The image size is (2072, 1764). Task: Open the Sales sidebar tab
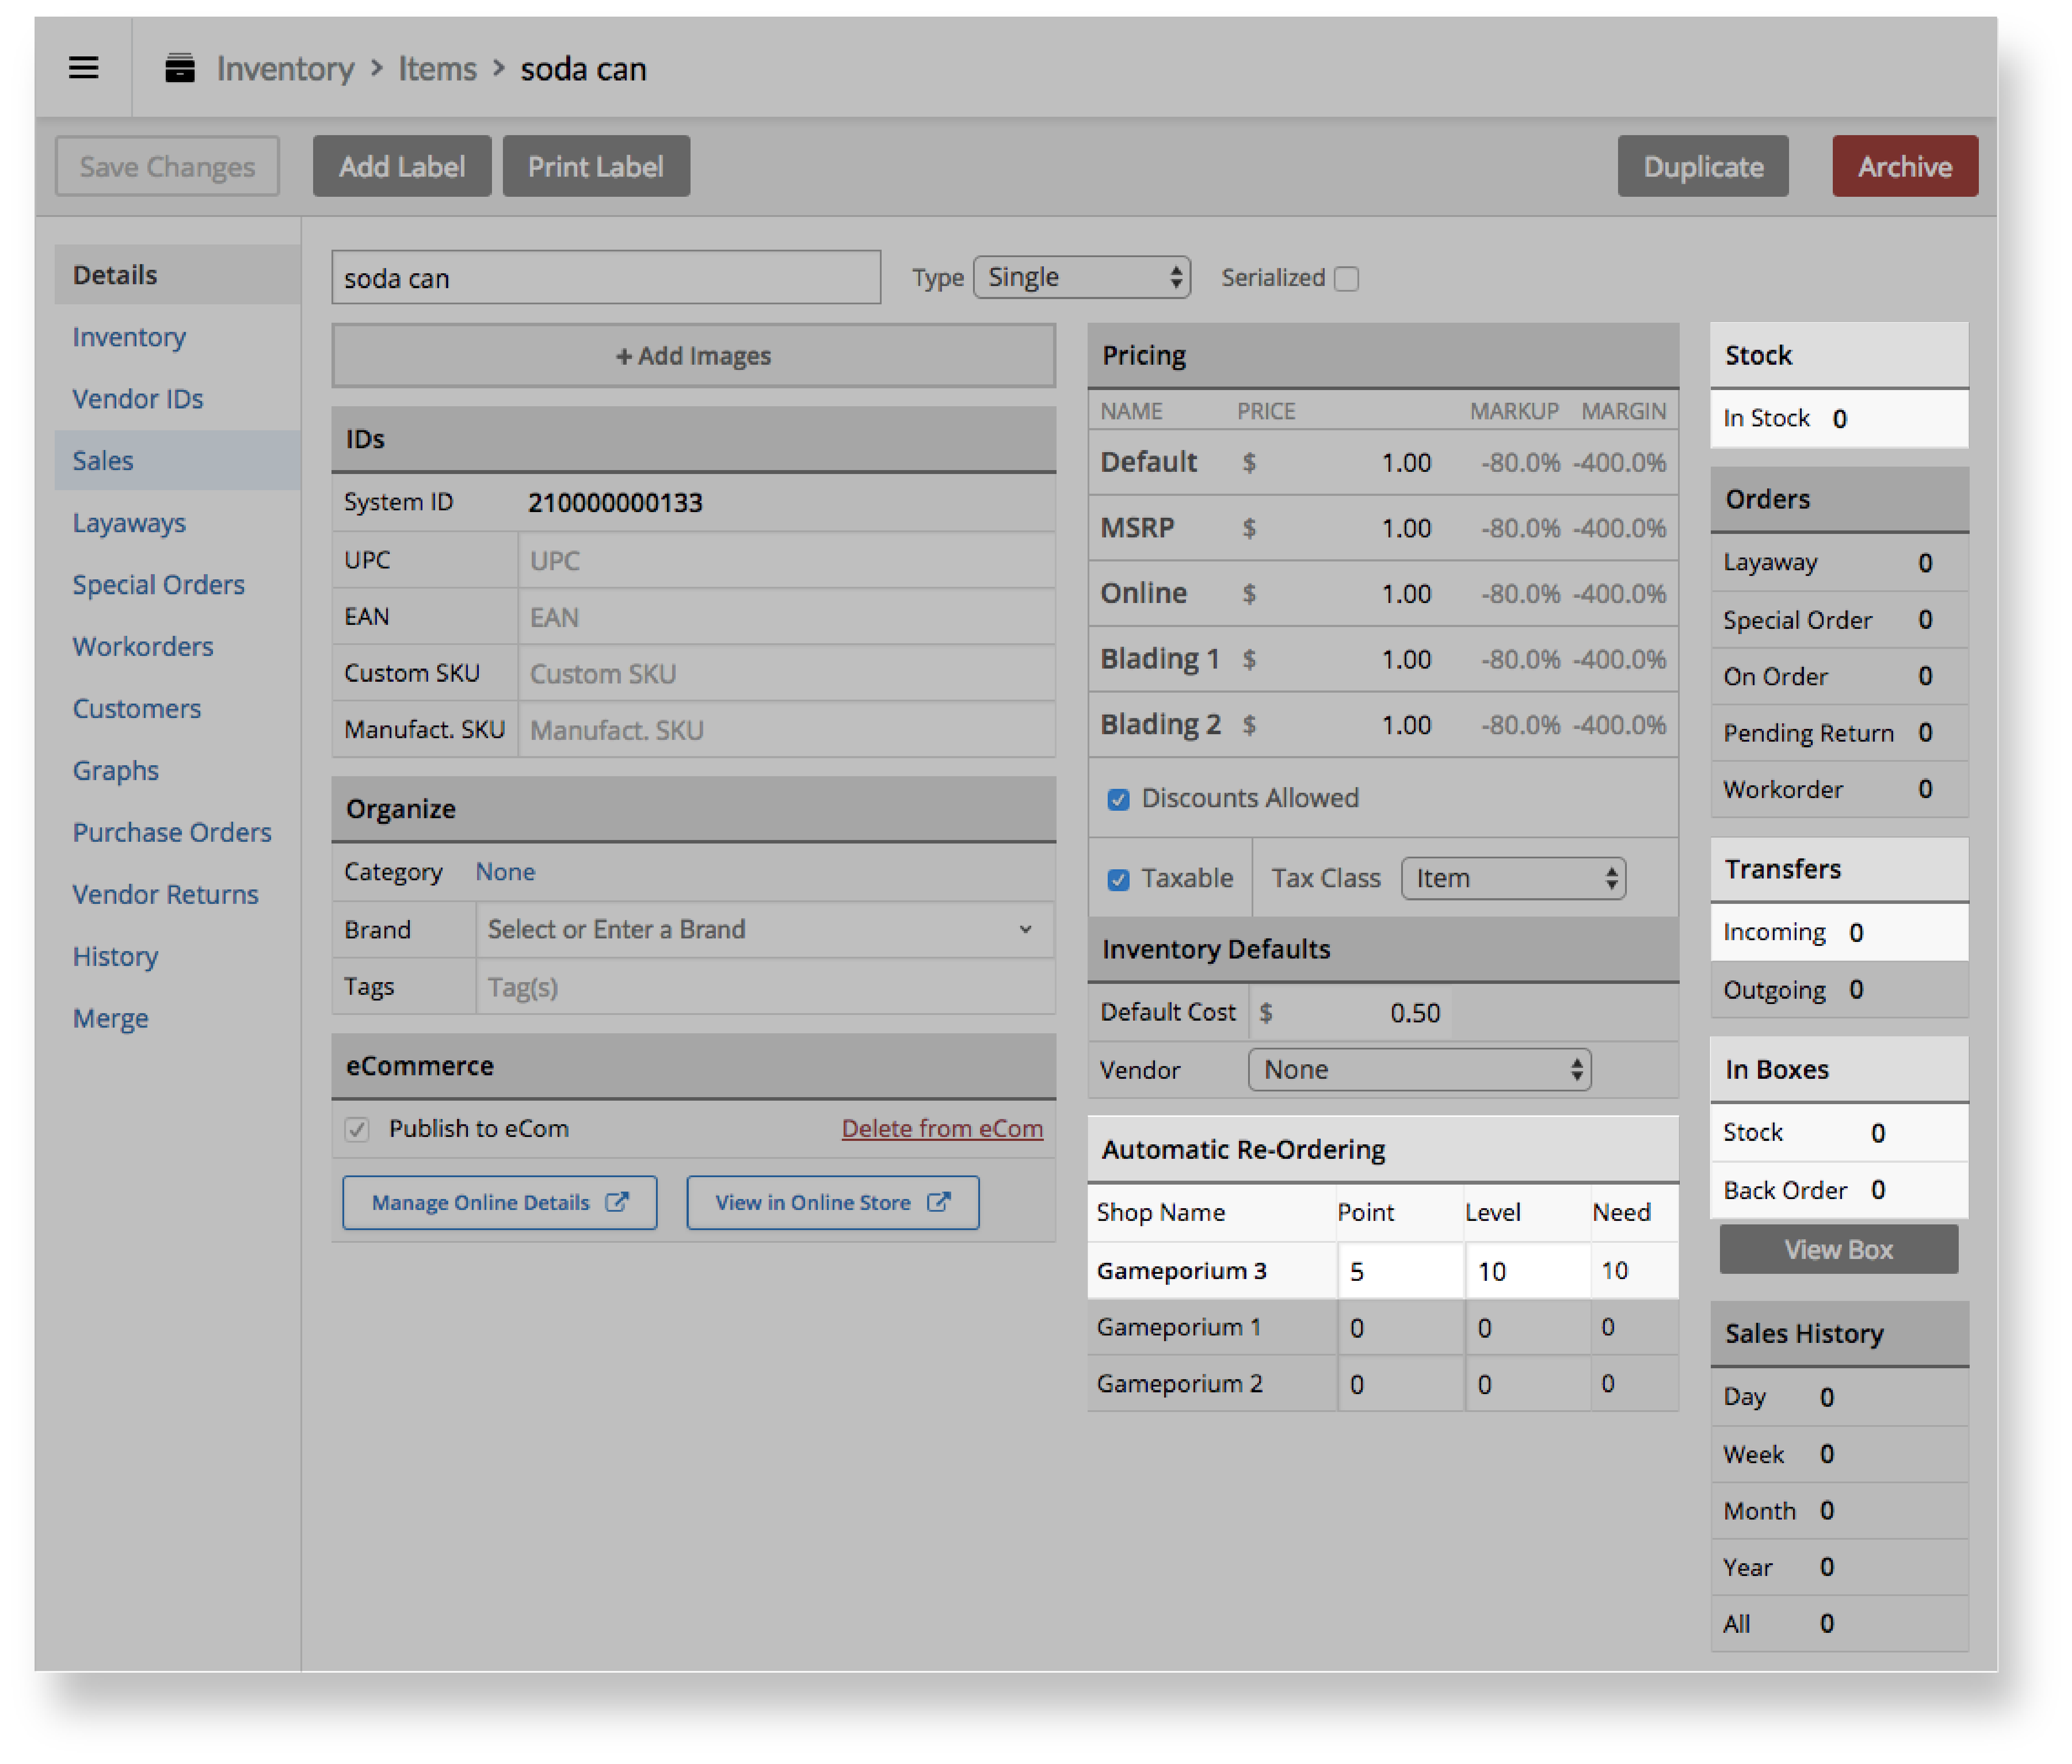click(177, 460)
